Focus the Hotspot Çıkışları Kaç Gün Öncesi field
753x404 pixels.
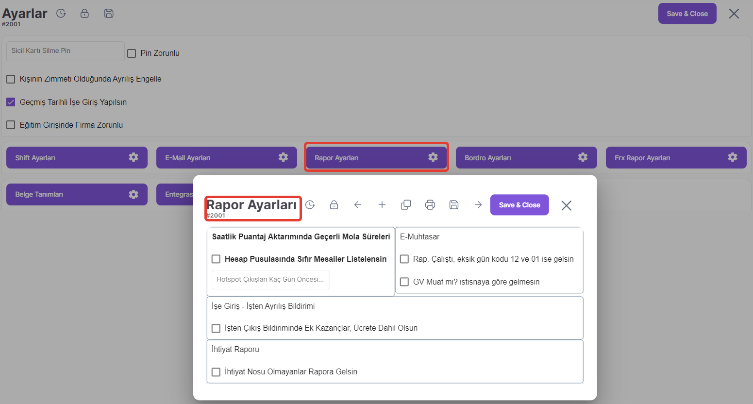tap(270, 280)
